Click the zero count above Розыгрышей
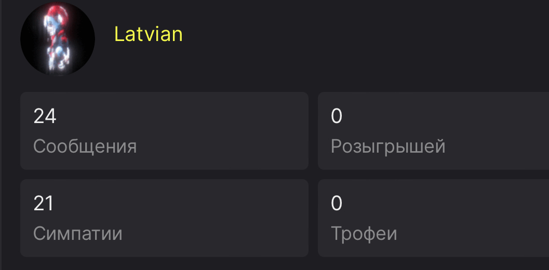 point(337,116)
